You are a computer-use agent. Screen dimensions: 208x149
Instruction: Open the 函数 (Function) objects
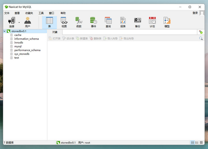point(79,22)
